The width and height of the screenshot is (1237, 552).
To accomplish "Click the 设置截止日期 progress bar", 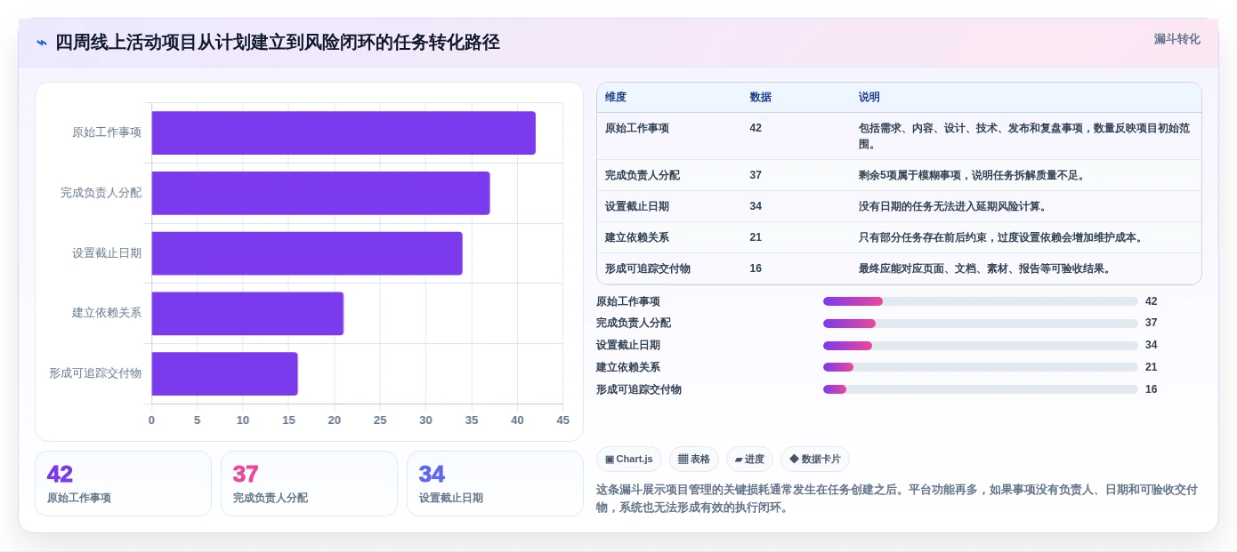I will [x=981, y=346].
